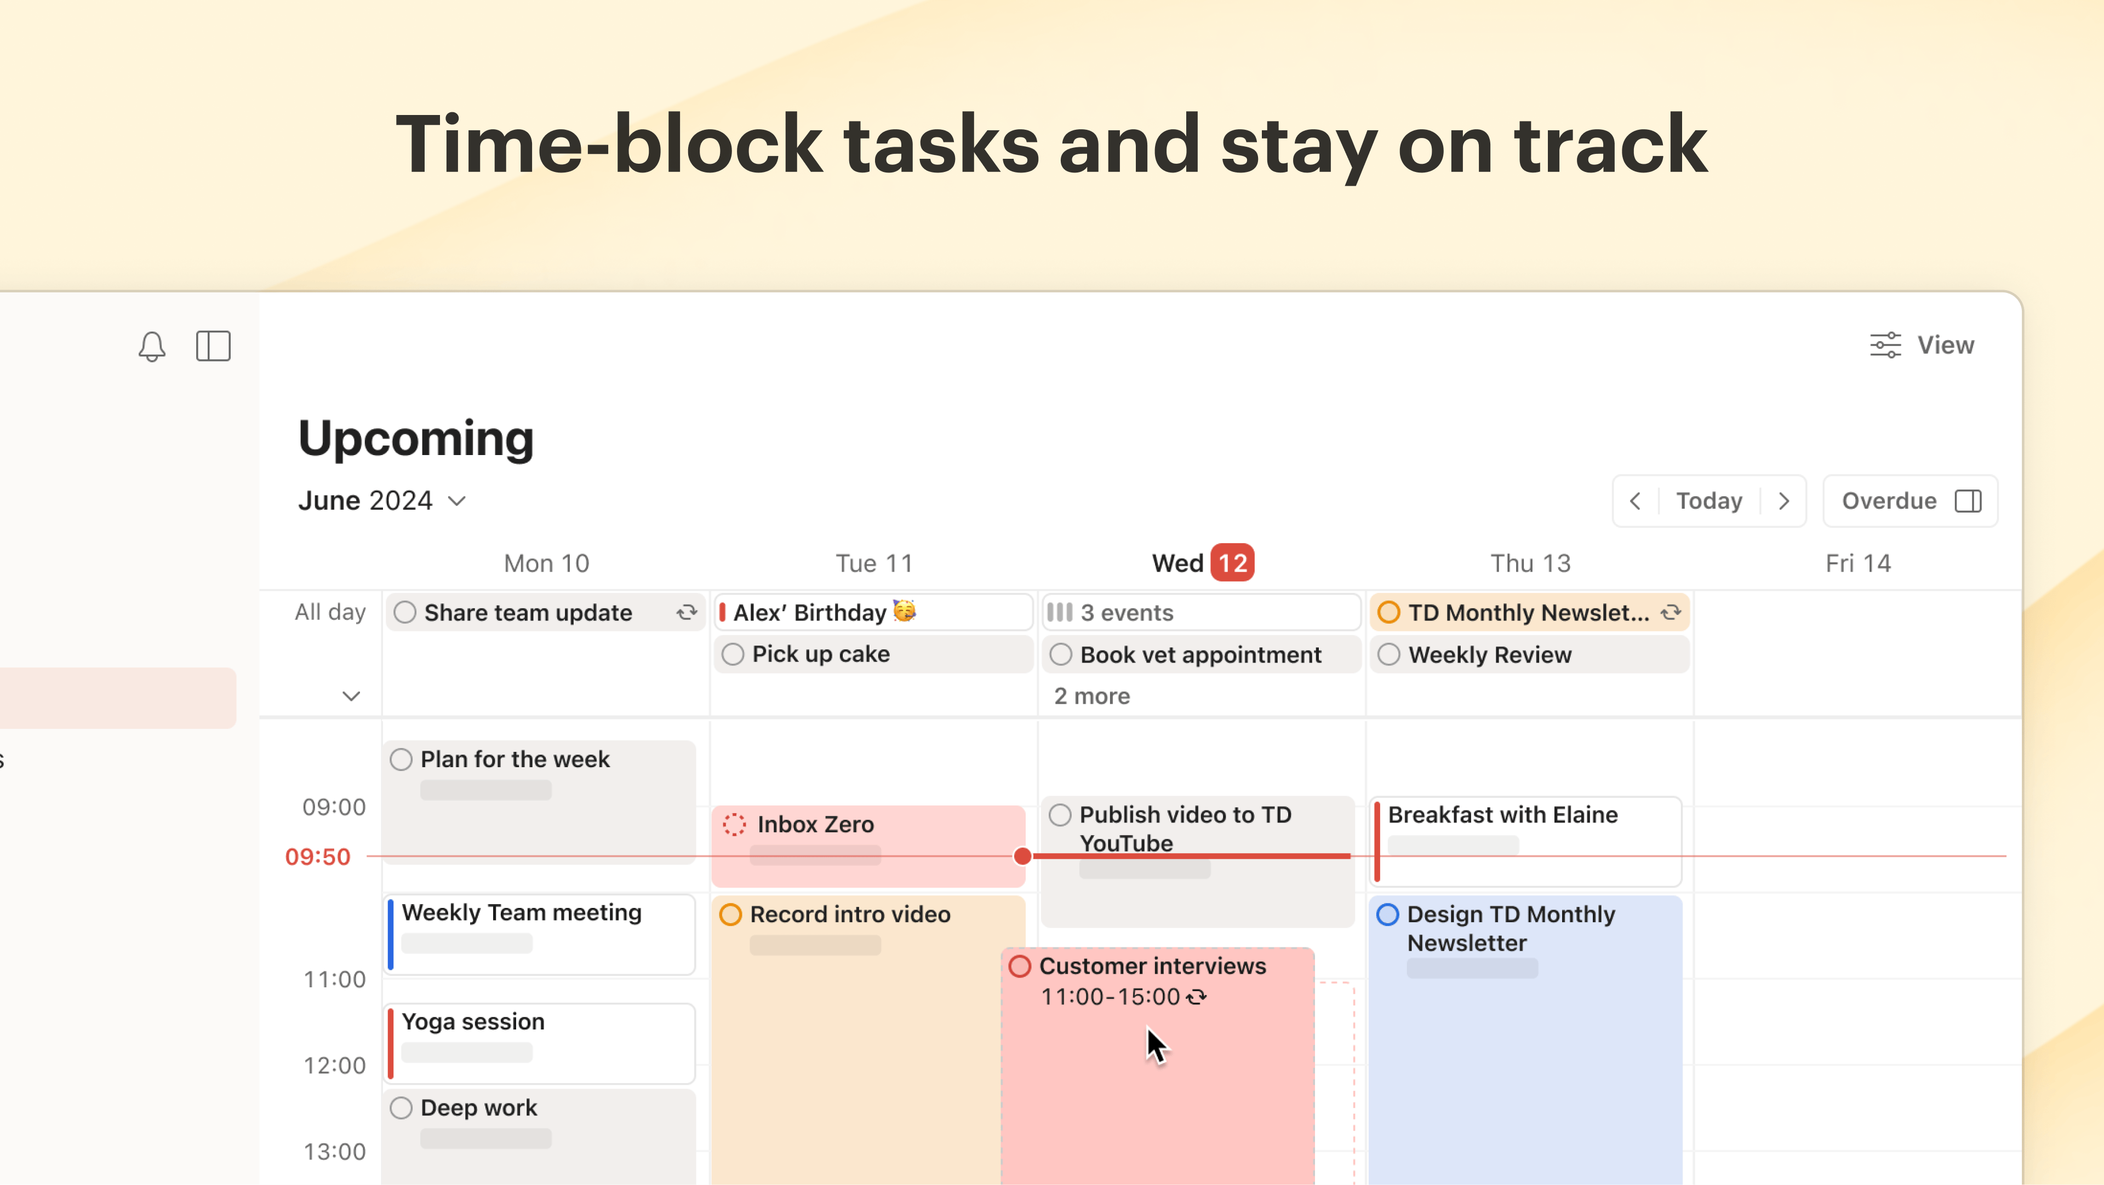Open the notifications bell
Viewport: 2104px width, 1185px height.
pos(152,346)
